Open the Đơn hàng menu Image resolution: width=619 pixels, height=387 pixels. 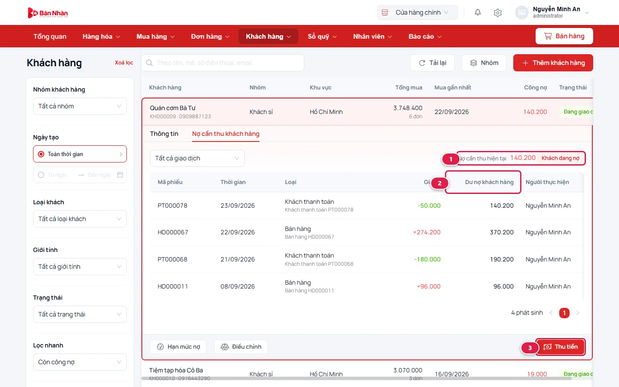(210, 37)
